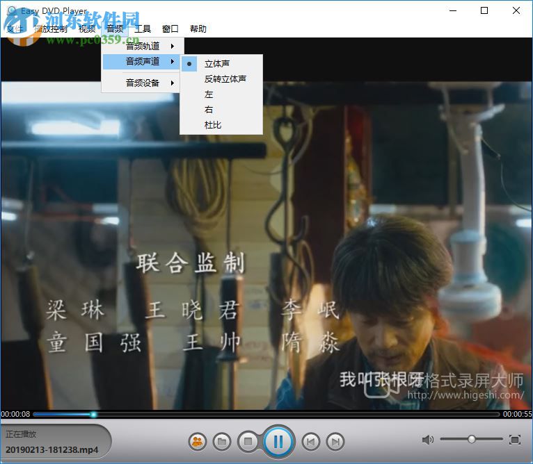Viewport: 533px width, 464px height.
Task: Click the file name 20190213-181238.mp4
Action: [51, 449]
